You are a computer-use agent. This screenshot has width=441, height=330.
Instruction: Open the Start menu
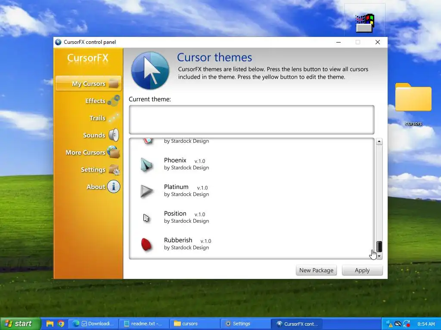click(x=20, y=324)
